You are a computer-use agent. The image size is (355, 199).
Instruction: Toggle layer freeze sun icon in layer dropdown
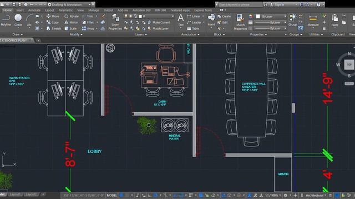tap(131, 16)
